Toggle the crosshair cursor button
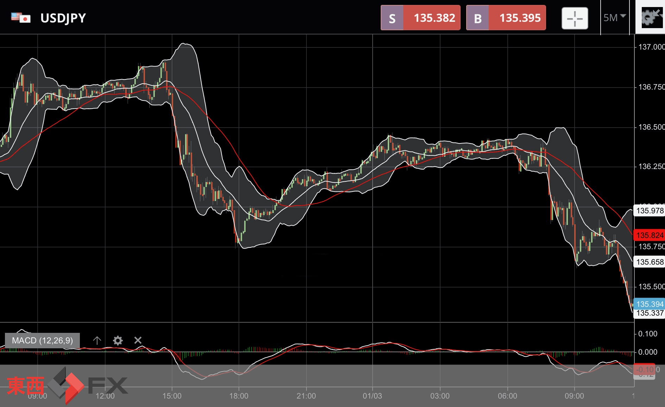The height and width of the screenshot is (407, 665). [x=575, y=18]
